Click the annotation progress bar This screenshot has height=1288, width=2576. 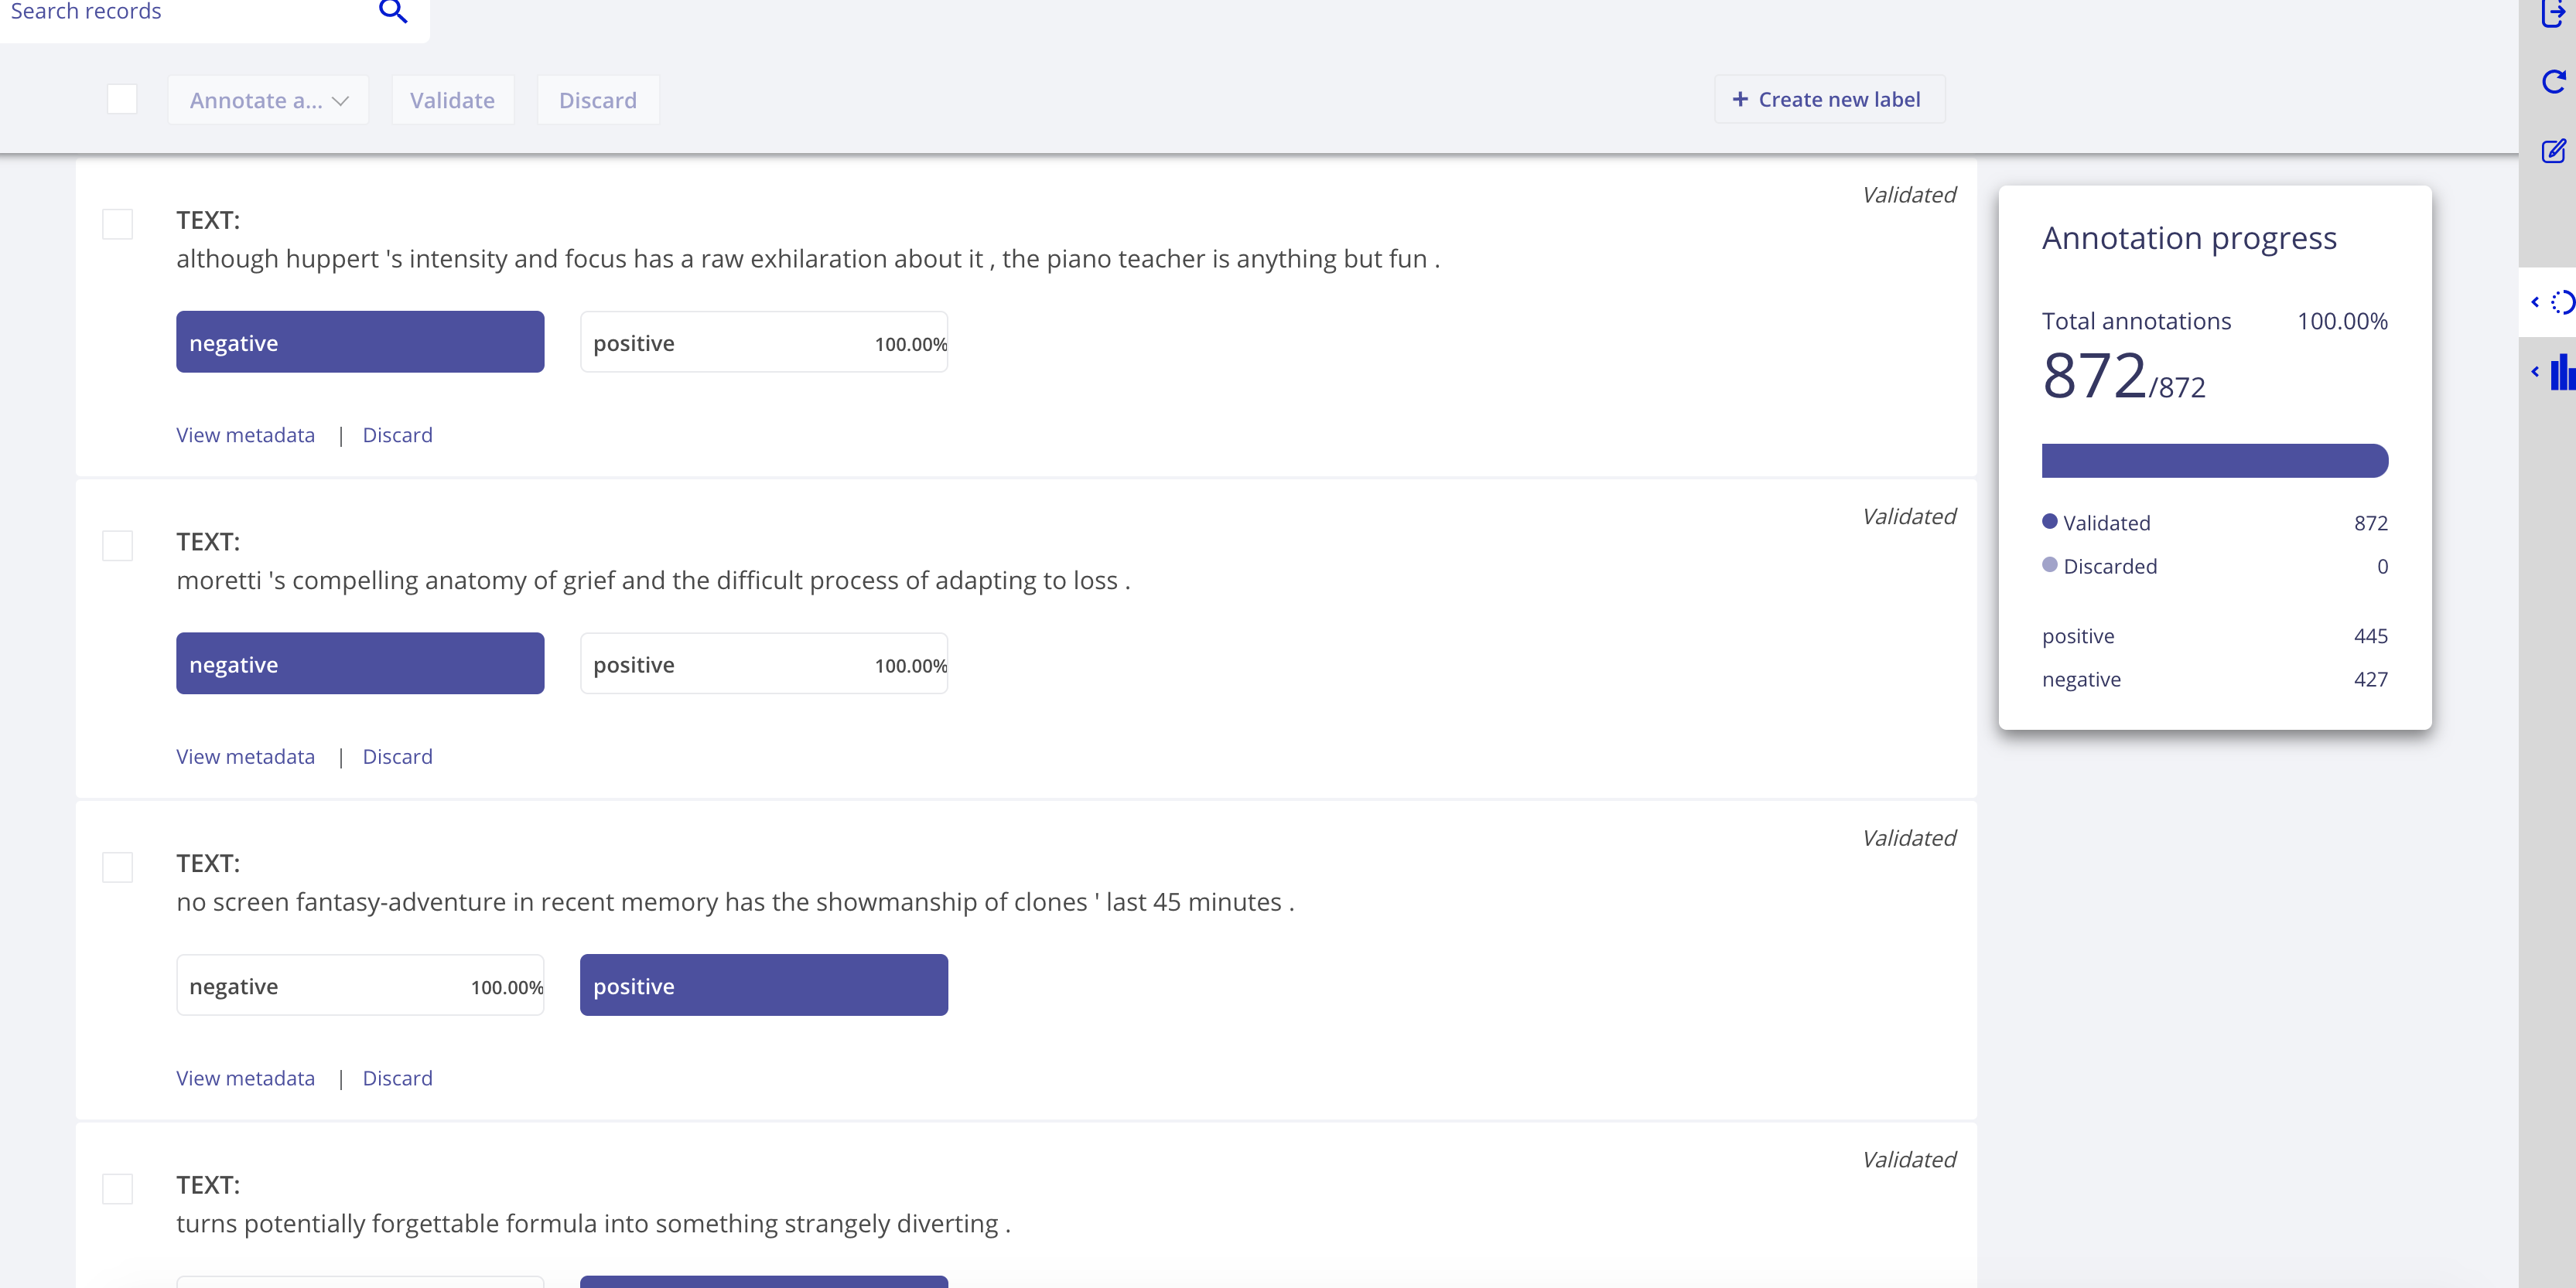point(2214,461)
